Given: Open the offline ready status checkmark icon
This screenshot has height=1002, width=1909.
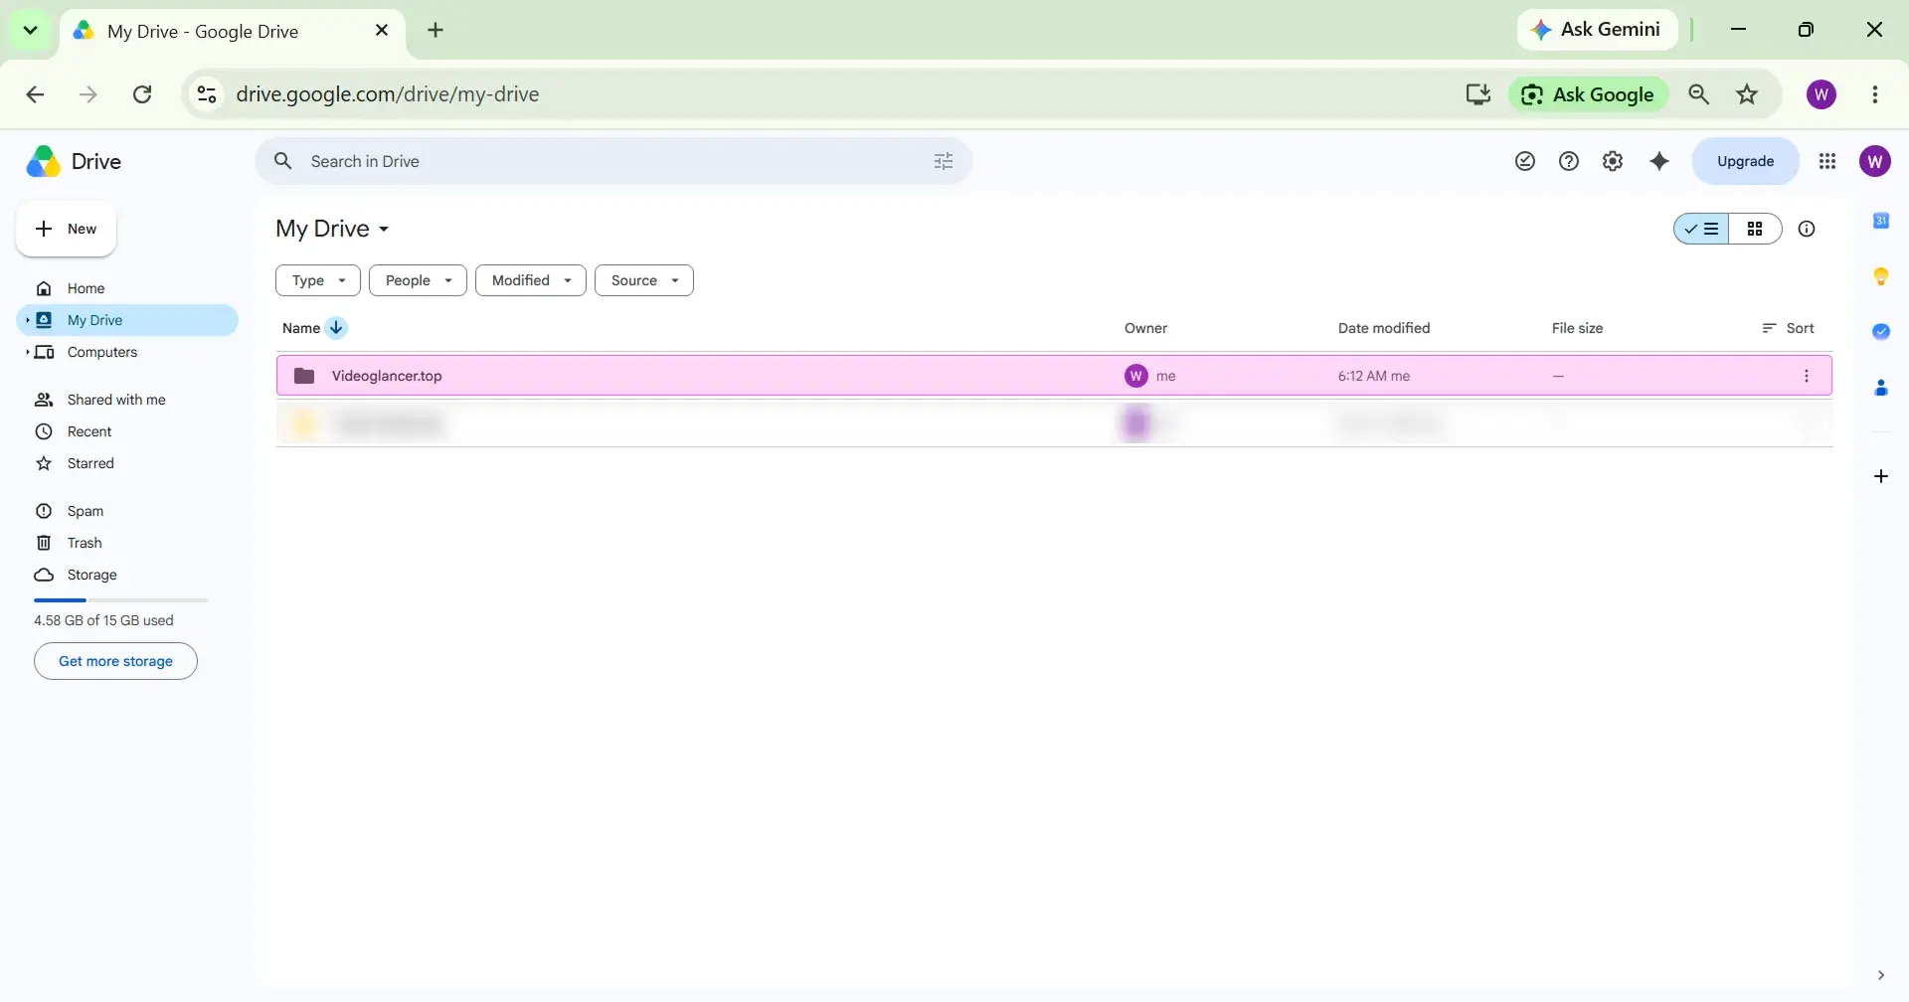Looking at the screenshot, I should [x=1525, y=161].
